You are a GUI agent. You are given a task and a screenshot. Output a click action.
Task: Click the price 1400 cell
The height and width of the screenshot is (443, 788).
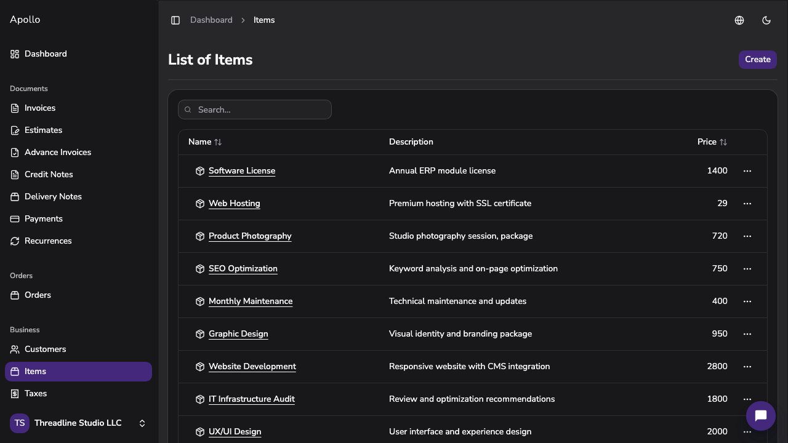pos(717,171)
